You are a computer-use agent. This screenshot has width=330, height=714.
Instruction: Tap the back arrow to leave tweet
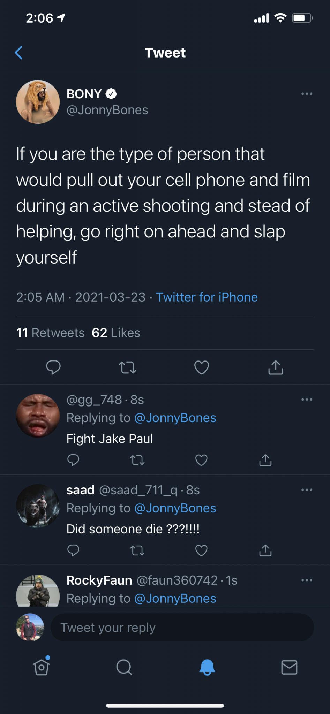click(19, 53)
